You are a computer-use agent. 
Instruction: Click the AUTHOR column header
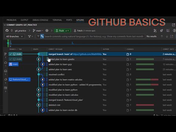pos(106,49)
